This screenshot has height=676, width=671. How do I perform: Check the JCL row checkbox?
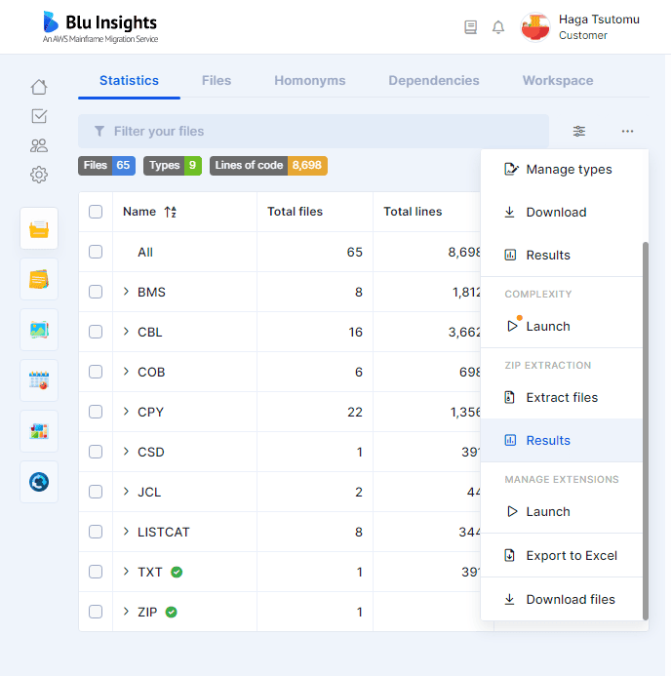click(x=96, y=492)
